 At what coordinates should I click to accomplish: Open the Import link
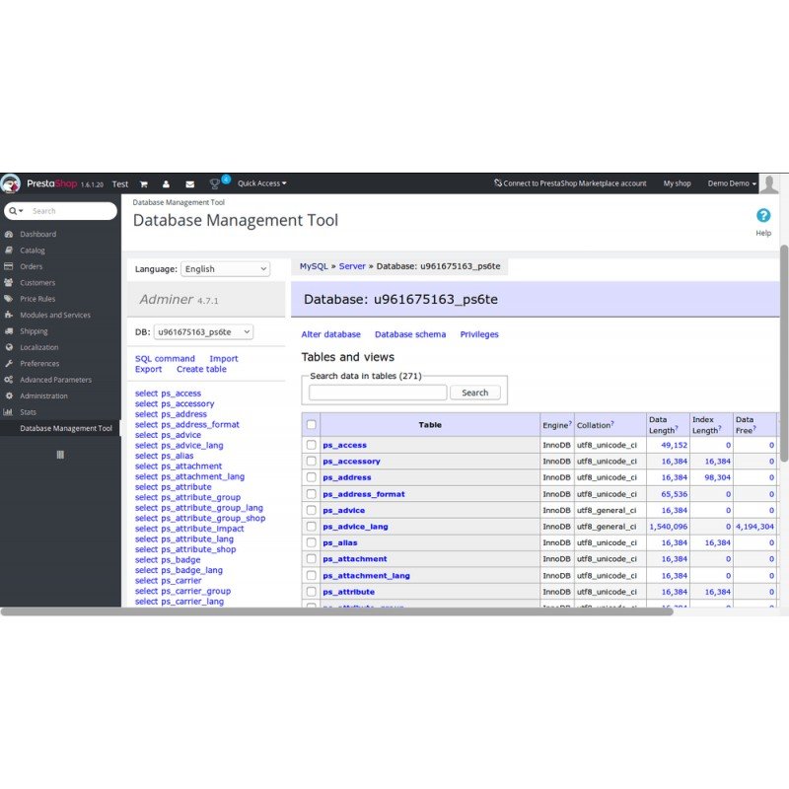[x=224, y=358]
